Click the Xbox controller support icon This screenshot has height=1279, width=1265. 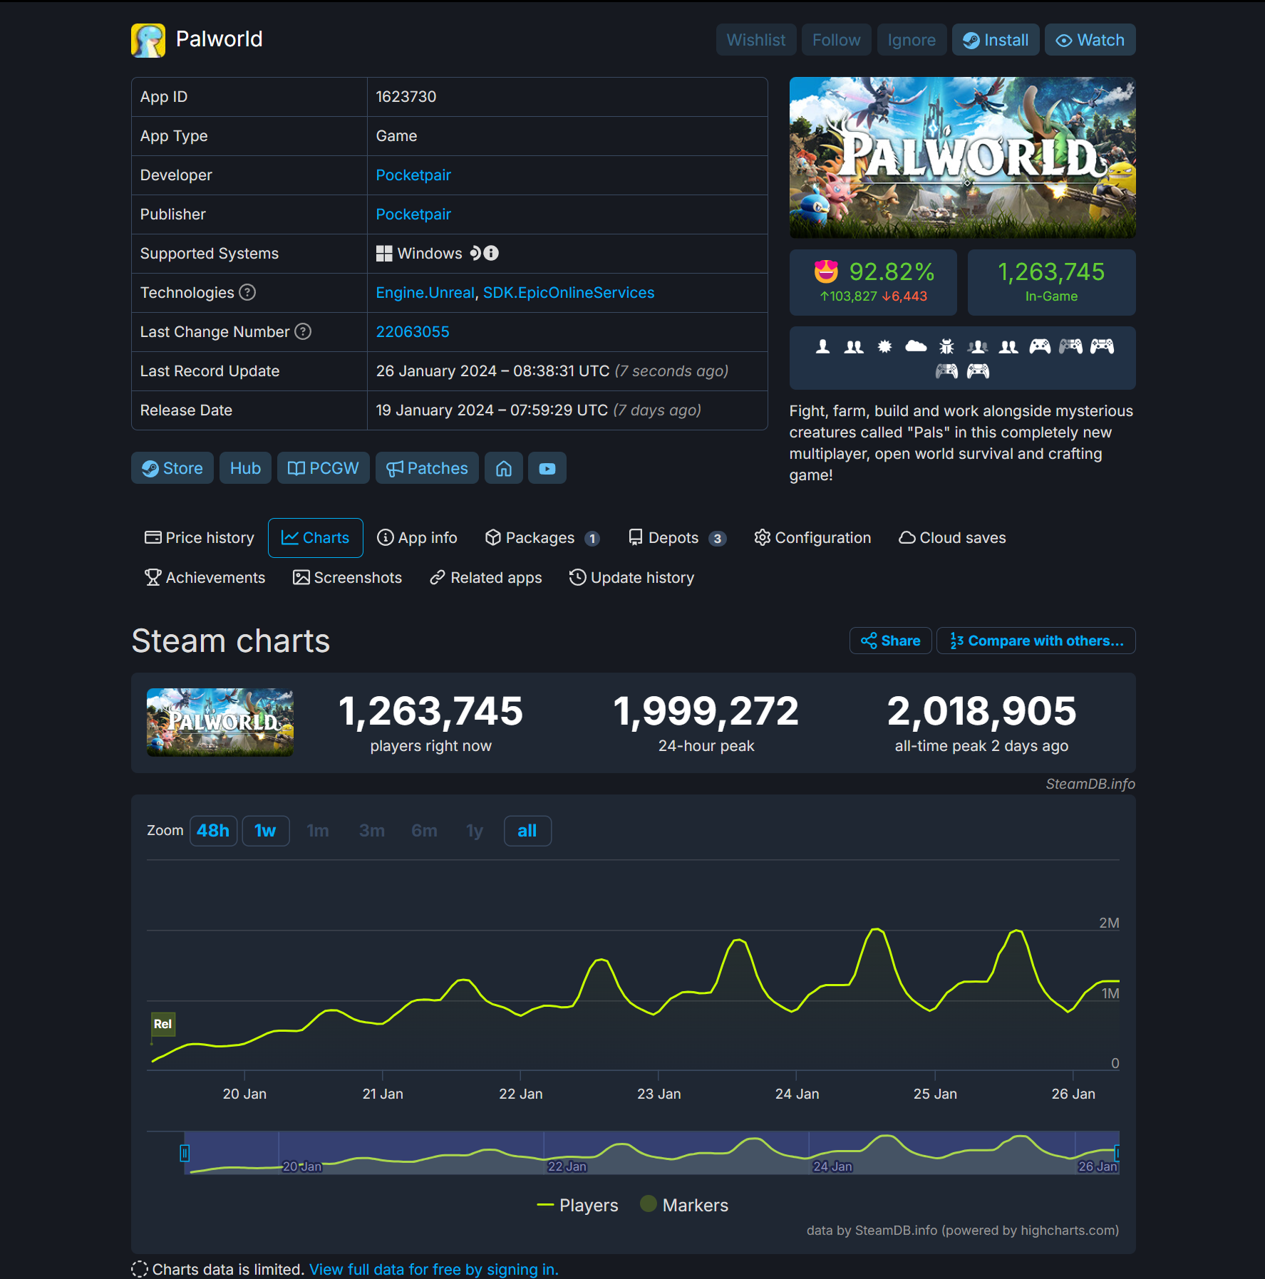1040,347
